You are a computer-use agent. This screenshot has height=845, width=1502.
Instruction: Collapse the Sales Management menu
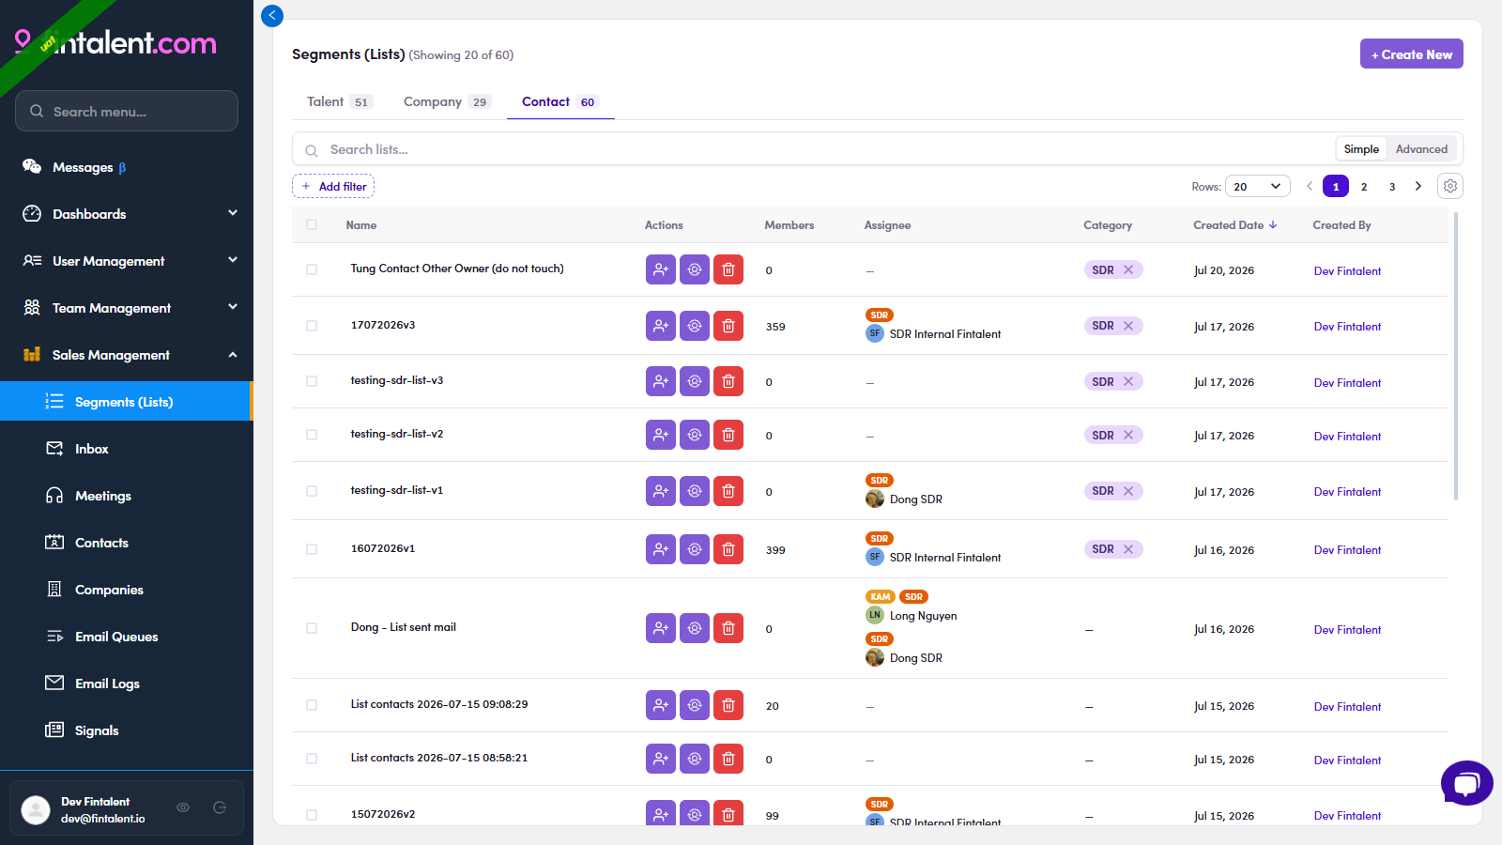(x=127, y=355)
